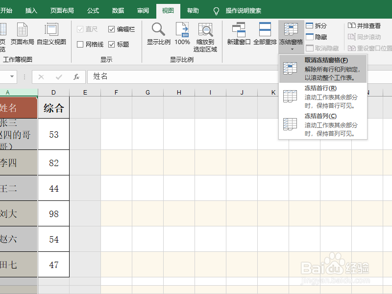Zoom to Selection (缩放到选定区域)
Screen dimensions: 392x294
click(206, 33)
